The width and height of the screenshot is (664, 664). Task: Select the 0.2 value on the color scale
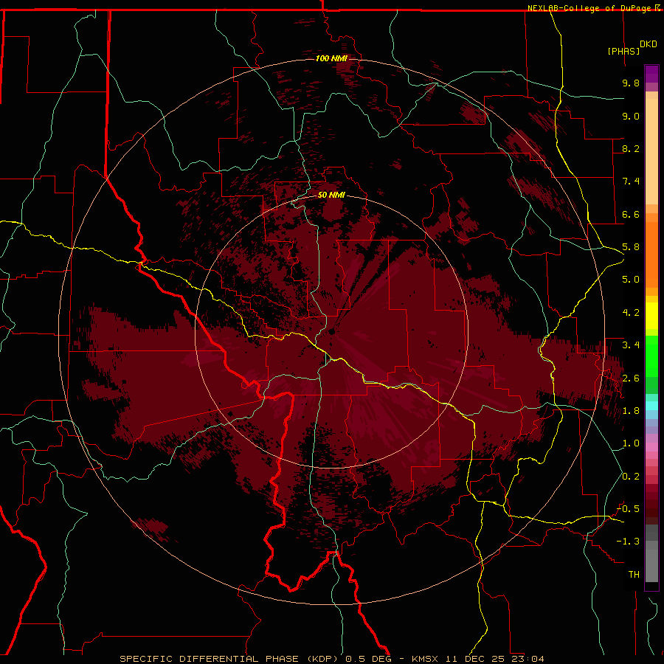coord(631,477)
